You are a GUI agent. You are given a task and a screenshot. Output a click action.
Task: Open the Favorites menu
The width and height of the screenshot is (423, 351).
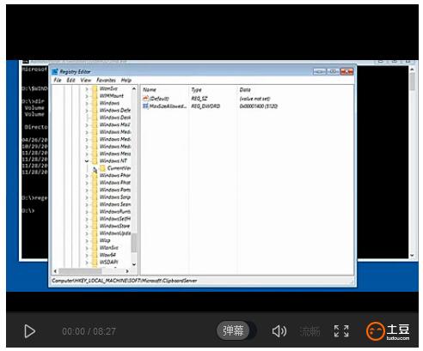[x=106, y=80]
